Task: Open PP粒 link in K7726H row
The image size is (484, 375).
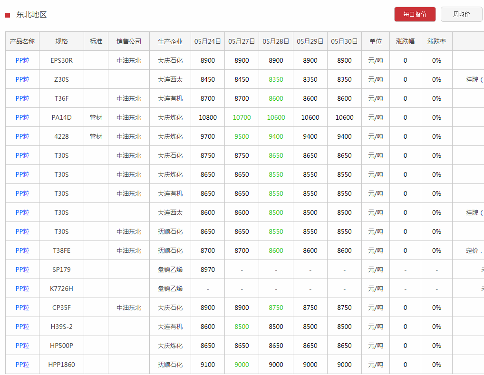Action: [22, 288]
